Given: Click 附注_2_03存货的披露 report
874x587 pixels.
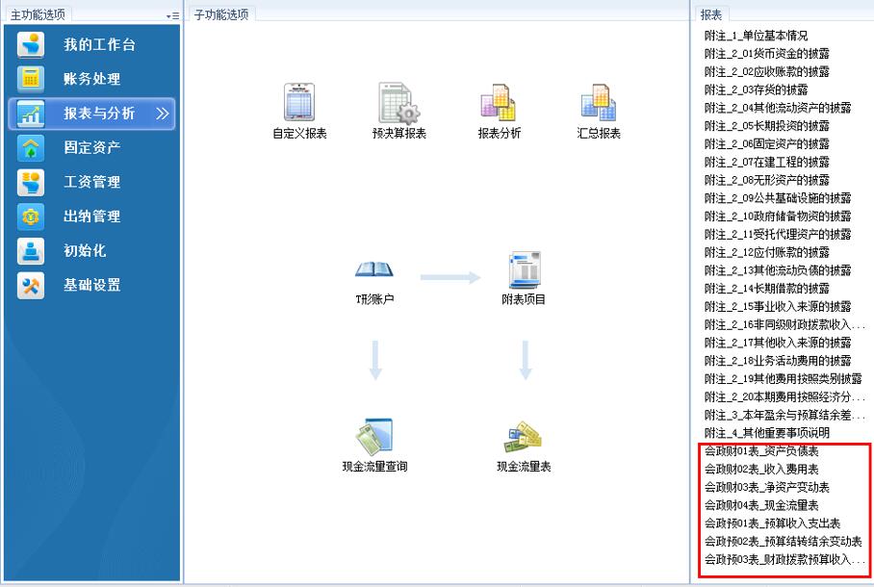Looking at the screenshot, I should click(x=756, y=89).
